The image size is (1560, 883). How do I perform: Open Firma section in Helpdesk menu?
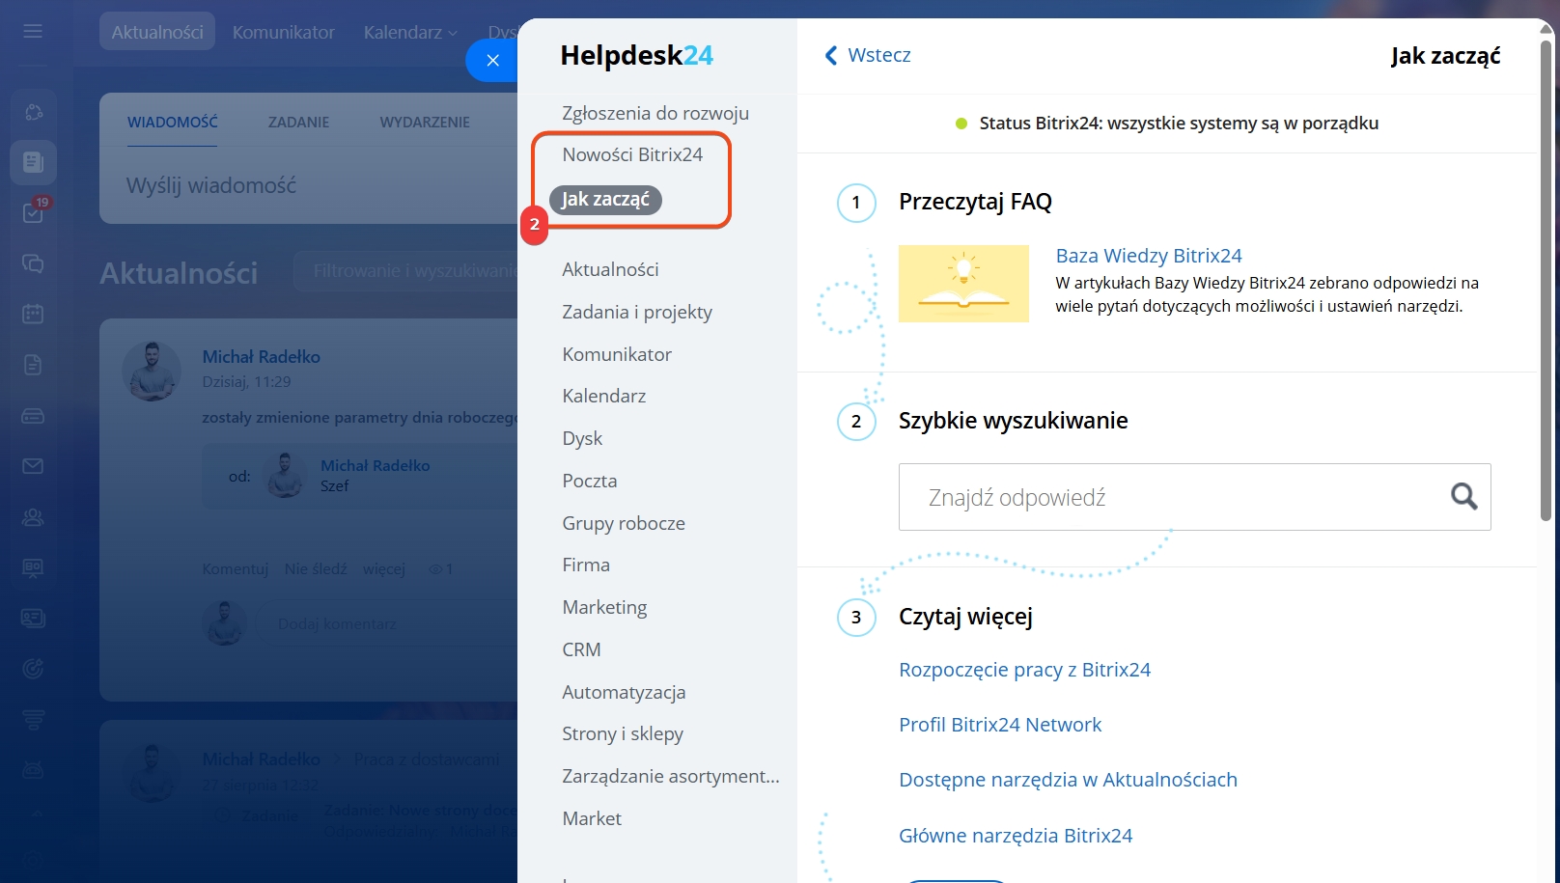coord(586,565)
